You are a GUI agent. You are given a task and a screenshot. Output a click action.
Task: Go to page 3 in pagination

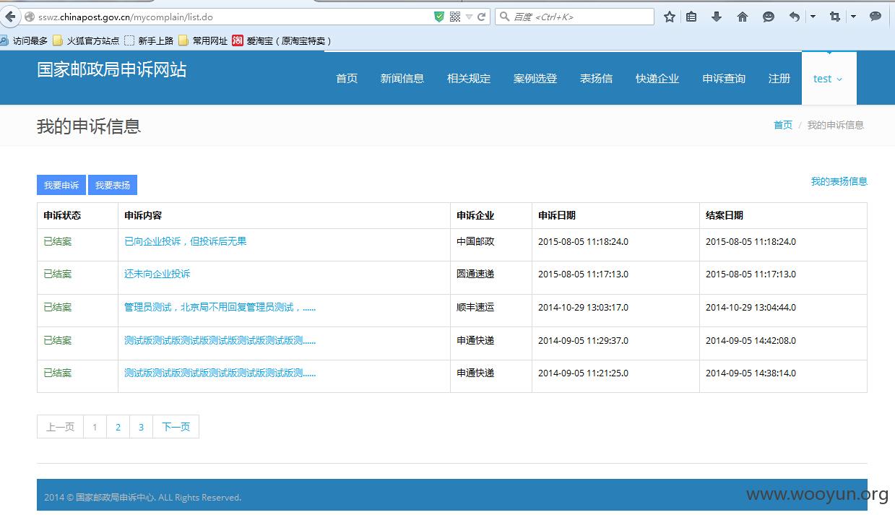141,427
